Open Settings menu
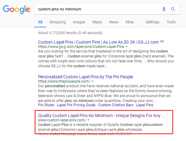 [x=153, y=22]
